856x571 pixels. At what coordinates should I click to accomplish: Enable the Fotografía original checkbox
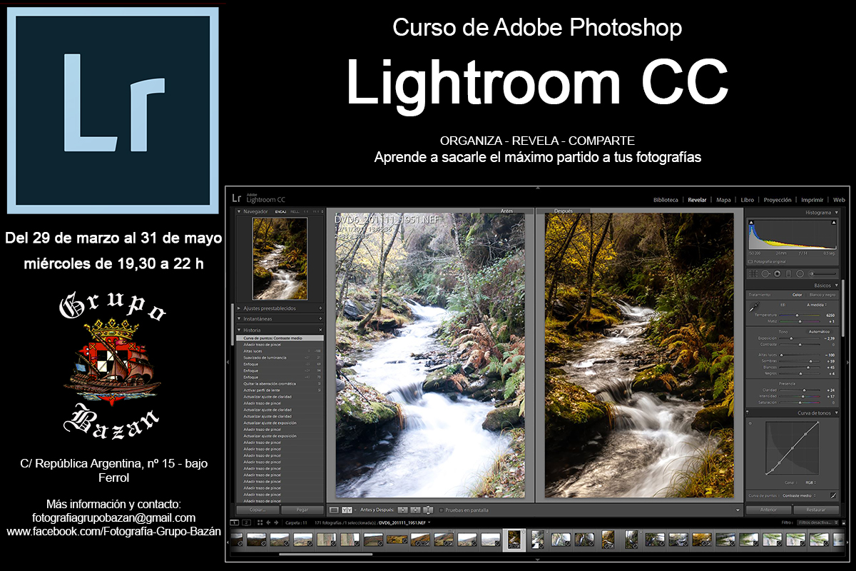tap(750, 261)
